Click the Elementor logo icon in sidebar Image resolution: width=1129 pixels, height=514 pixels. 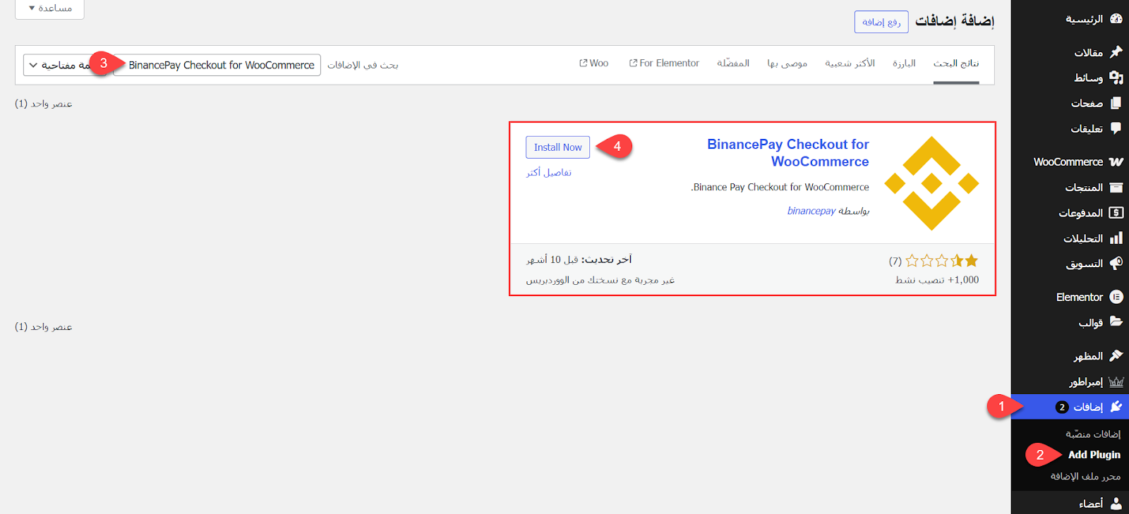(1116, 298)
